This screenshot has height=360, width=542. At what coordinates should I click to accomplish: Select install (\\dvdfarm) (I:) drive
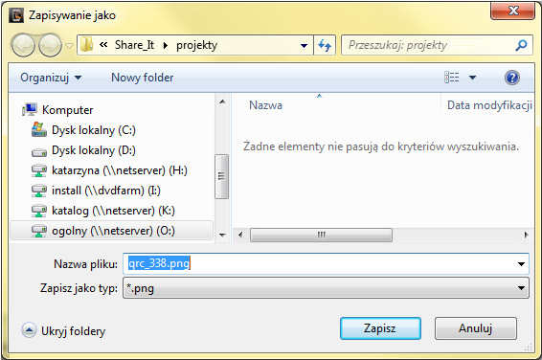pos(106,191)
